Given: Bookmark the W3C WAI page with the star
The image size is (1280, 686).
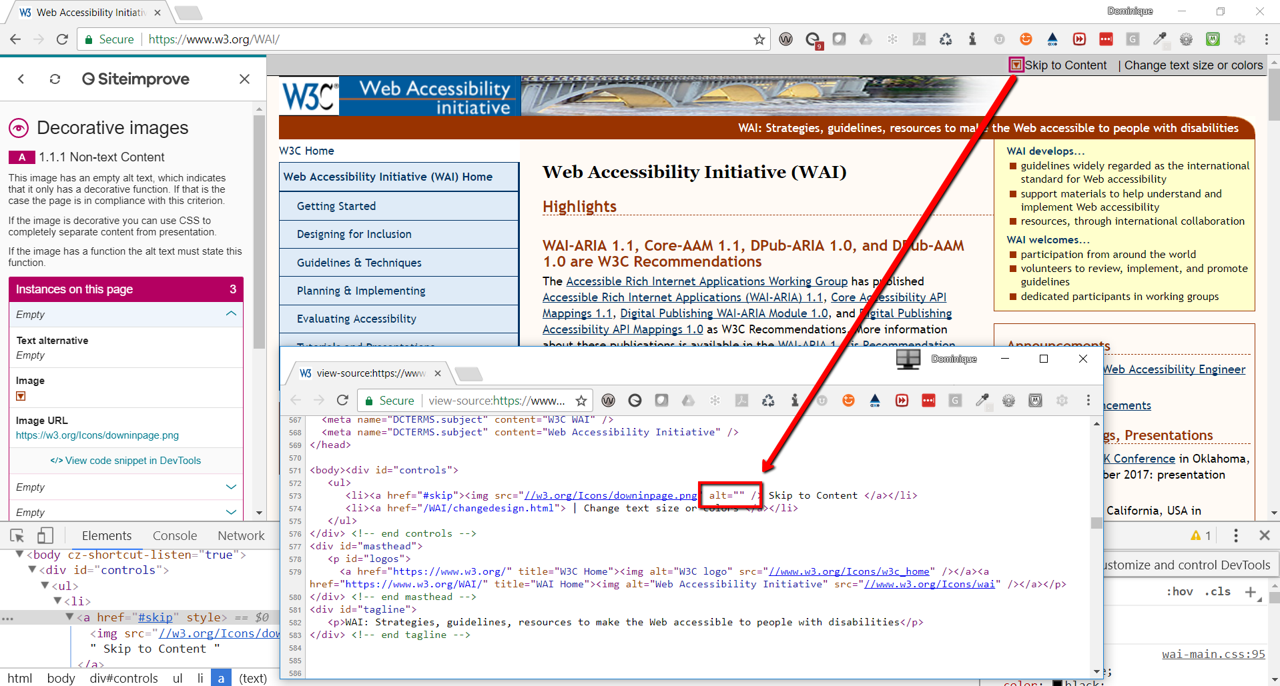Looking at the screenshot, I should tap(759, 39).
